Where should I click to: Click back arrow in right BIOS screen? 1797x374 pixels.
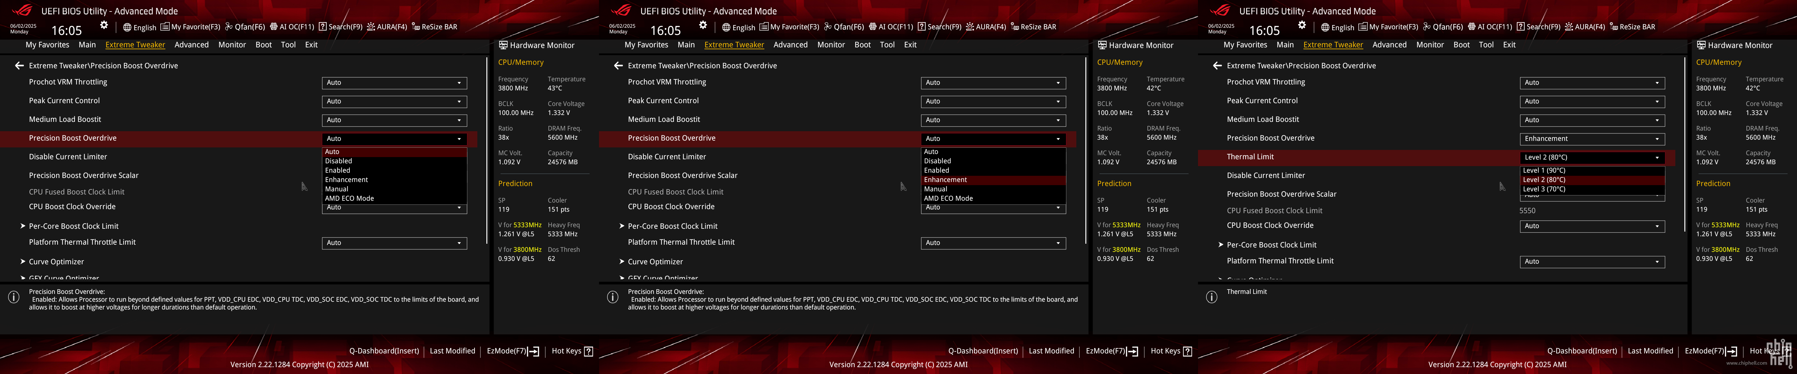(x=1217, y=65)
